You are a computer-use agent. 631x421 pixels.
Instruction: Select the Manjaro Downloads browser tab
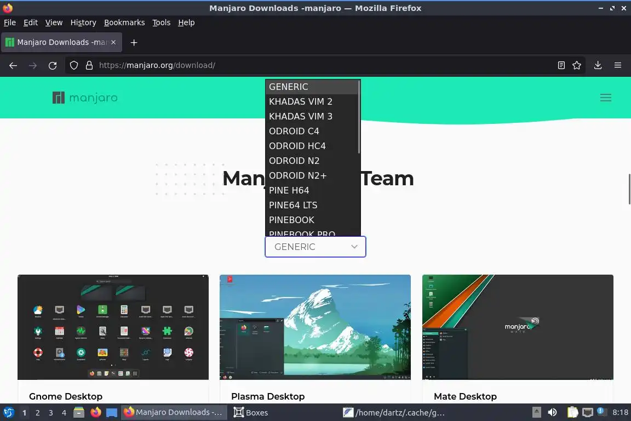[x=61, y=42]
